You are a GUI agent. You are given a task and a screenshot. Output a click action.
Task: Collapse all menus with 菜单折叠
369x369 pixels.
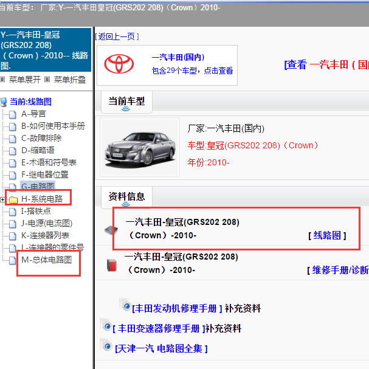point(70,80)
